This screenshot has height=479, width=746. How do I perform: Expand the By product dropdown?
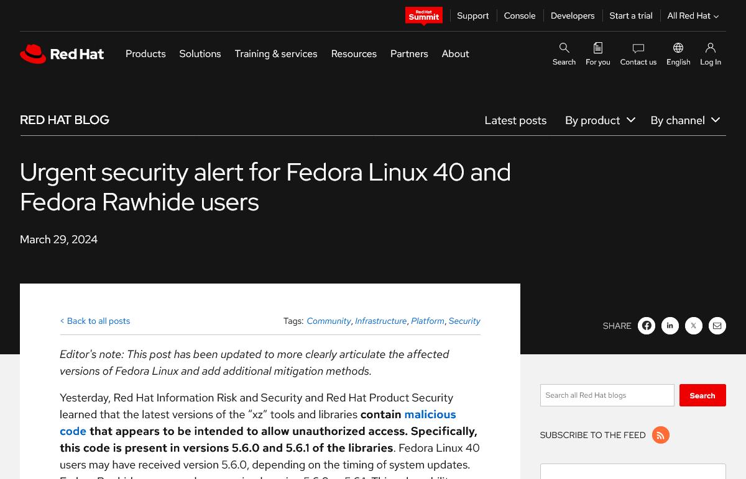click(599, 120)
